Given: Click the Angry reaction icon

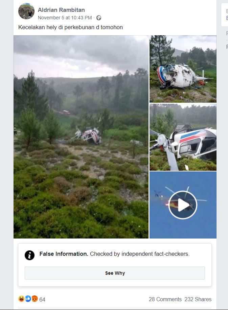Looking at the screenshot, I should (35, 298).
